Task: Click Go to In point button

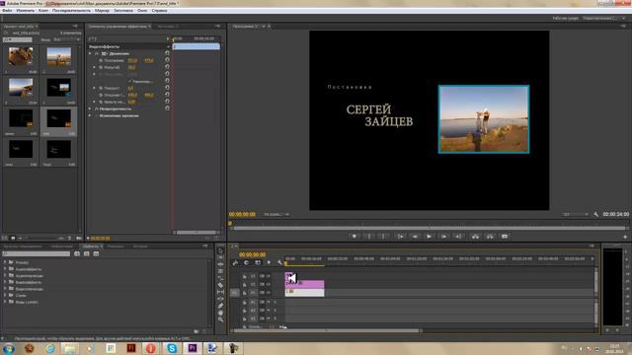Action: click(400, 237)
